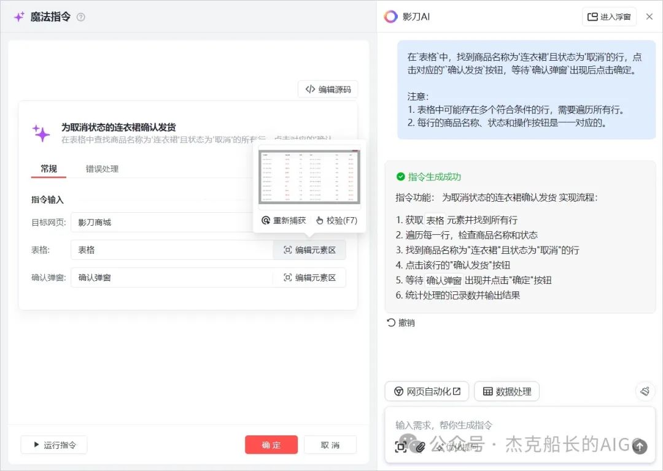Click the capture-element icon in chat input

pyautogui.click(x=401, y=446)
